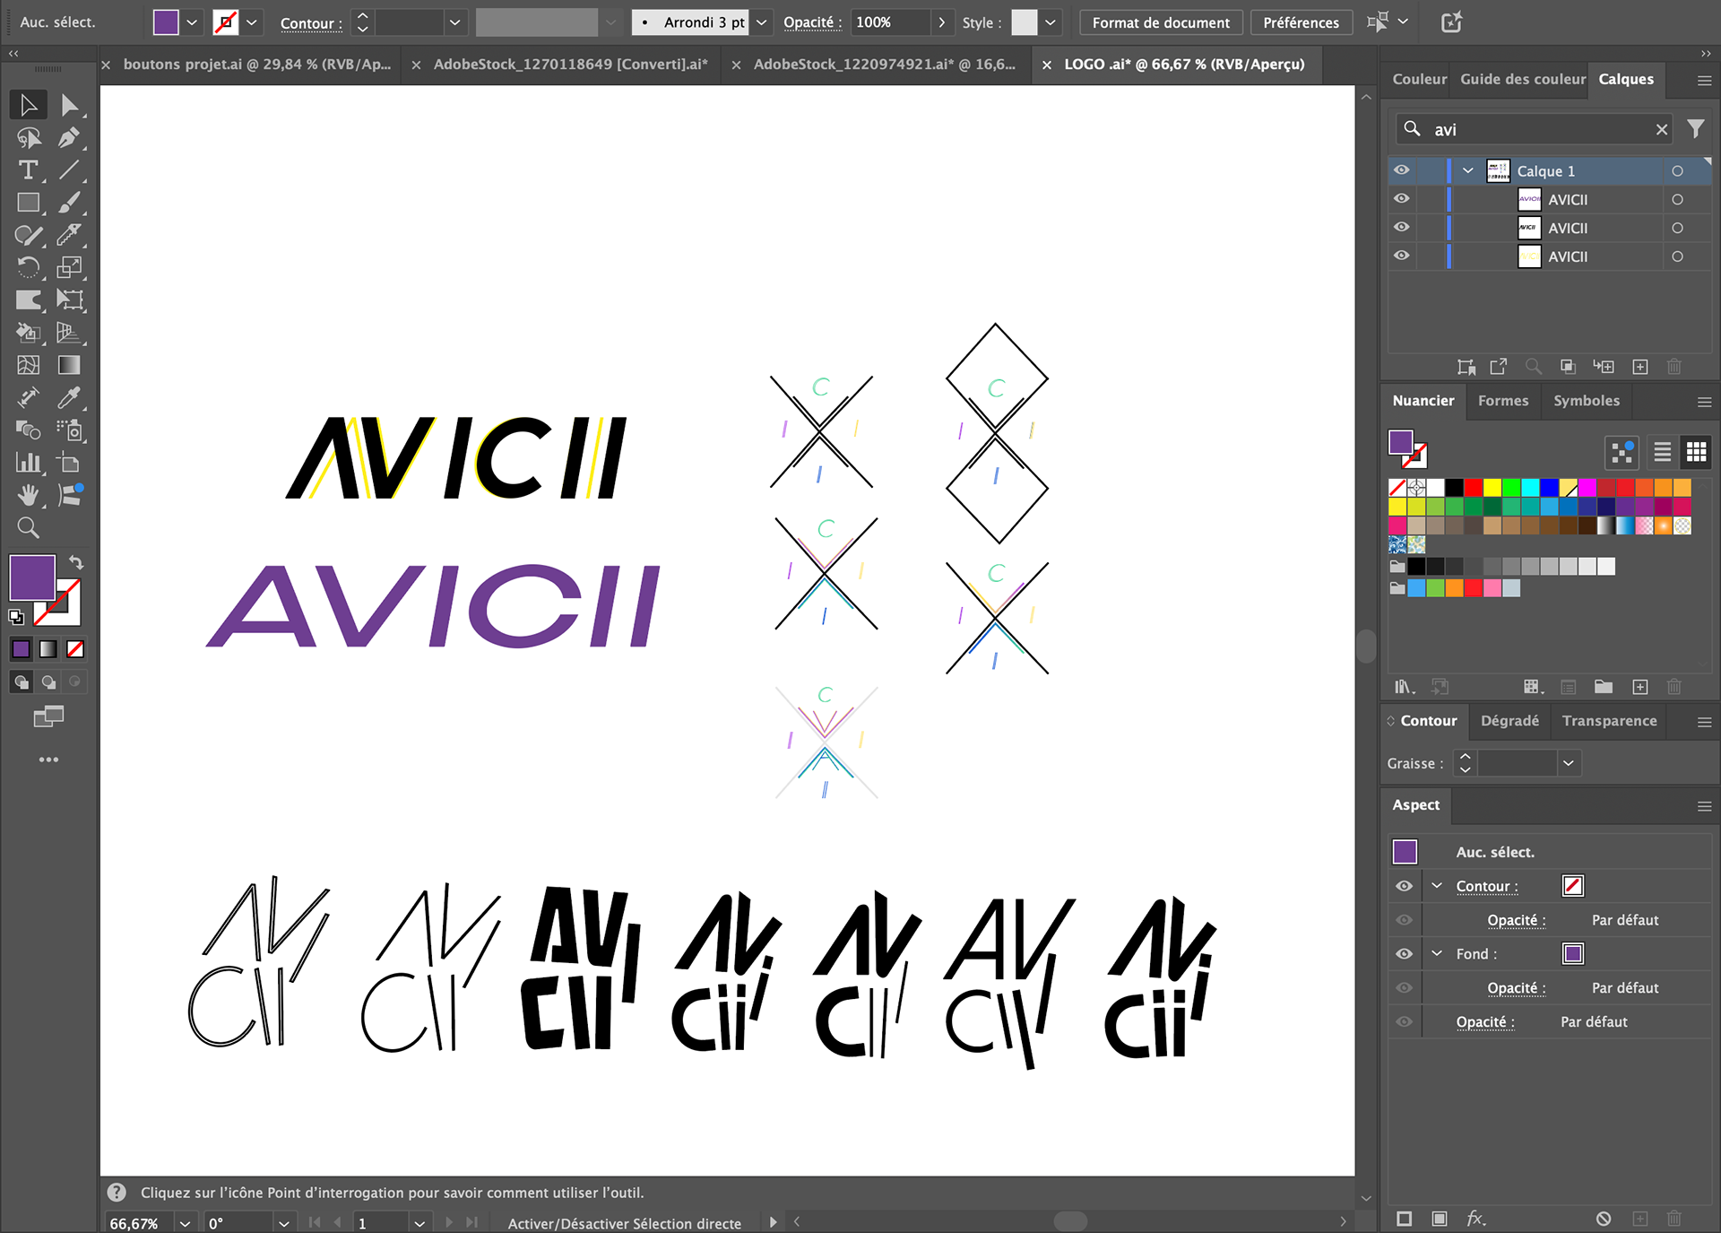The image size is (1721, 1233).
Task: Click the layers filter funnel icon
Action: tap(1695, 129)
